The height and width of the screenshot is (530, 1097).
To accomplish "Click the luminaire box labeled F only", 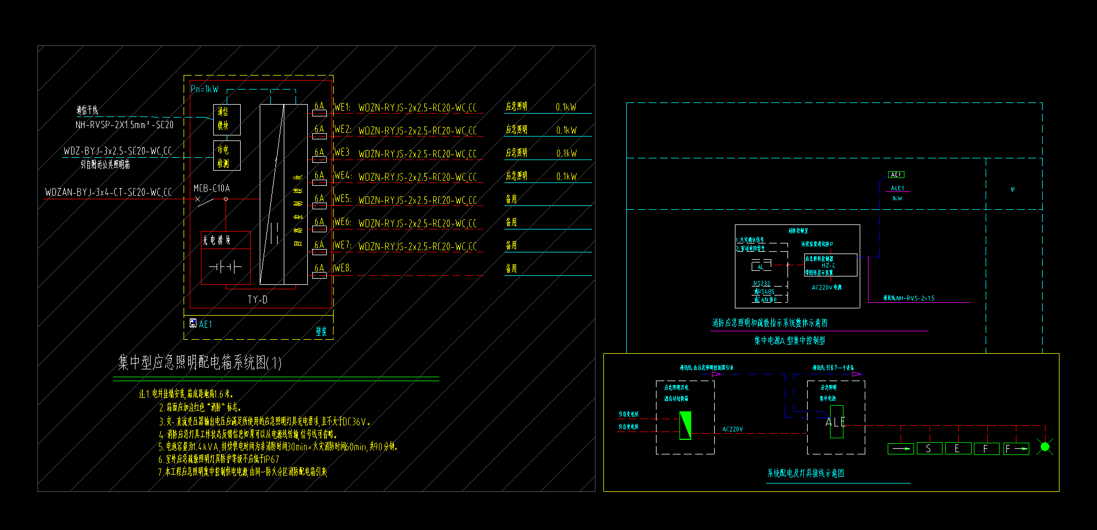I will (x=987, y=449).
